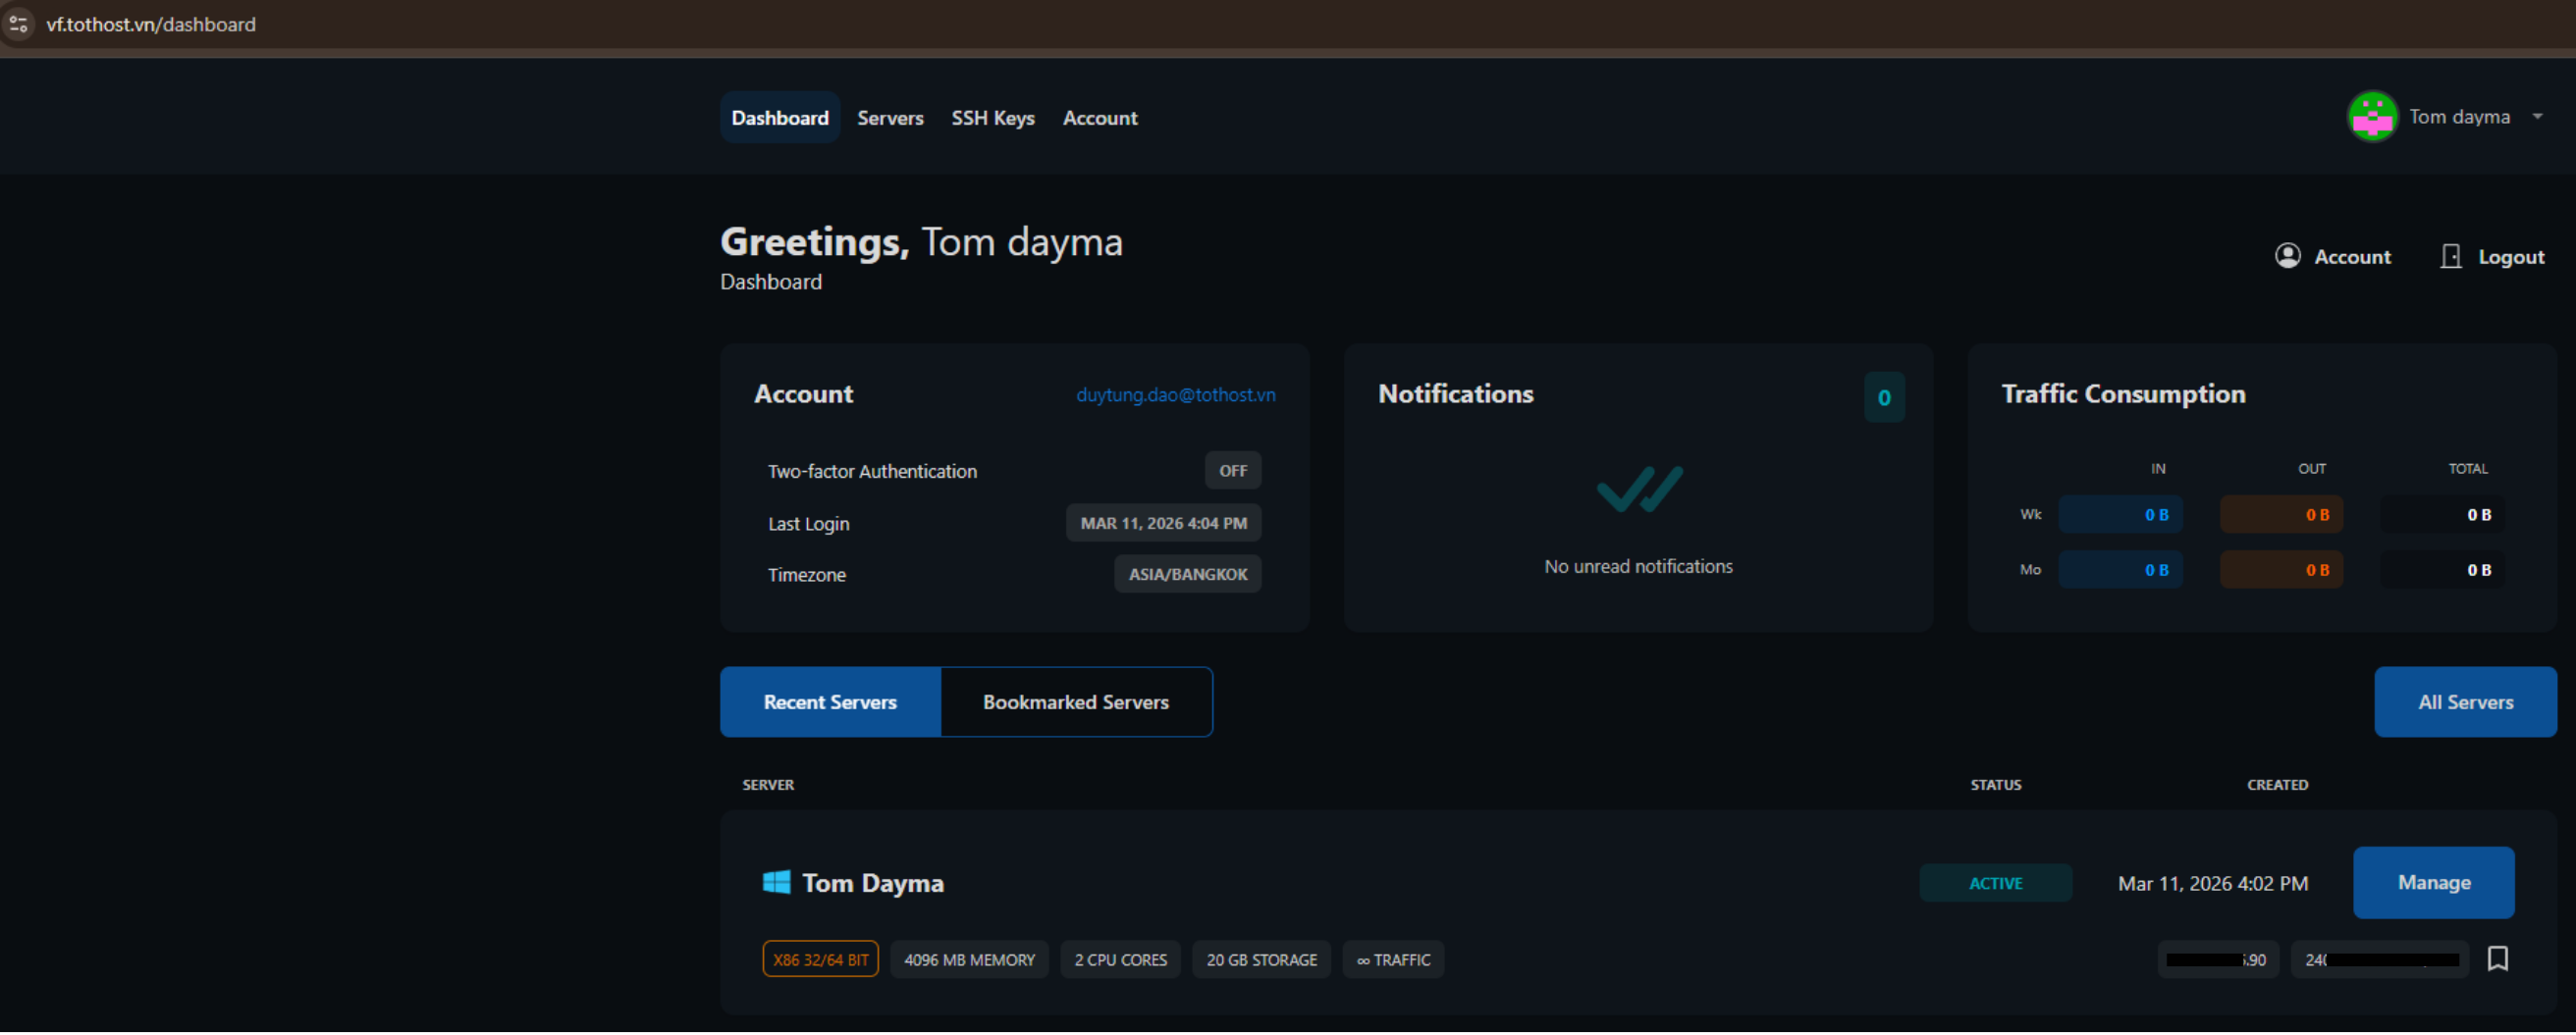Click the Account person icon
2576x1035 pixels.
pyautogui.click(x=2287, y=256)
